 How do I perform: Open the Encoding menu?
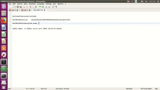coord(32,4)
